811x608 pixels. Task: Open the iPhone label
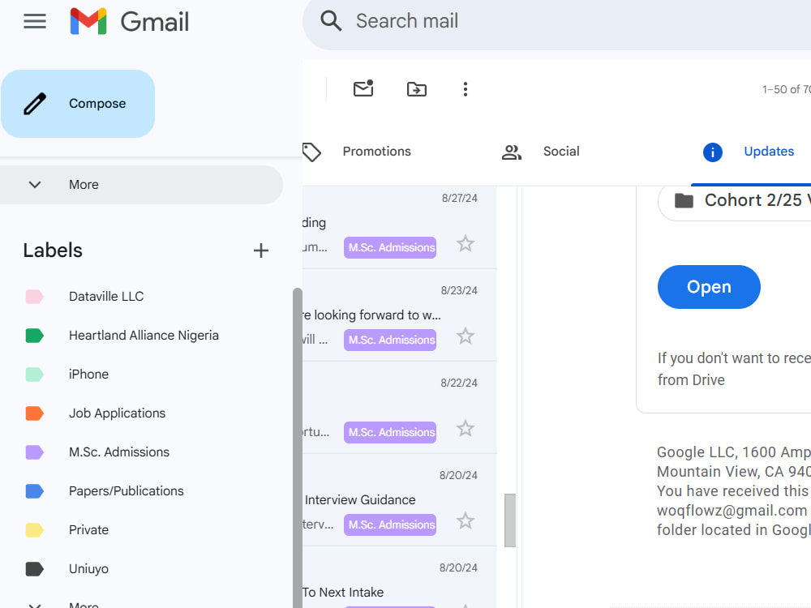point(88,375)
